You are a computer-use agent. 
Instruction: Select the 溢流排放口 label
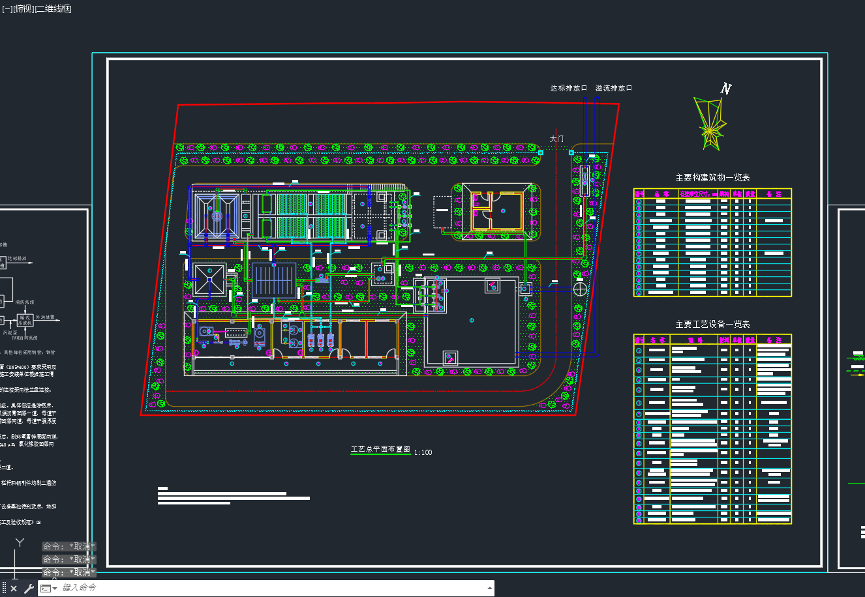[614, 88]
